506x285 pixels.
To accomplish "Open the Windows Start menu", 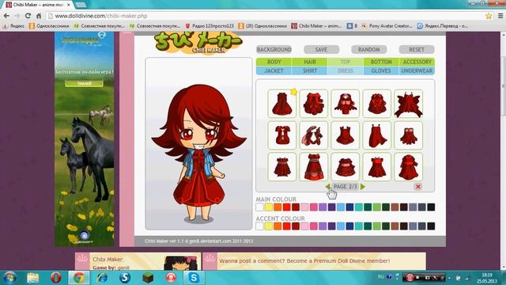I will pos(9,278).
